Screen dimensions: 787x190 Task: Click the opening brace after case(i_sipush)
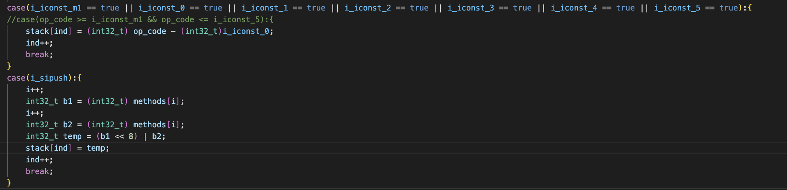click(x=79, y=78)
